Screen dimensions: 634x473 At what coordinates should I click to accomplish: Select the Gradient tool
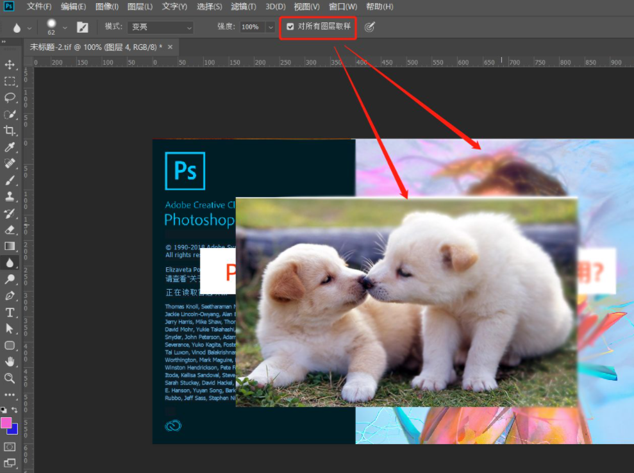[x=10, y=246]
